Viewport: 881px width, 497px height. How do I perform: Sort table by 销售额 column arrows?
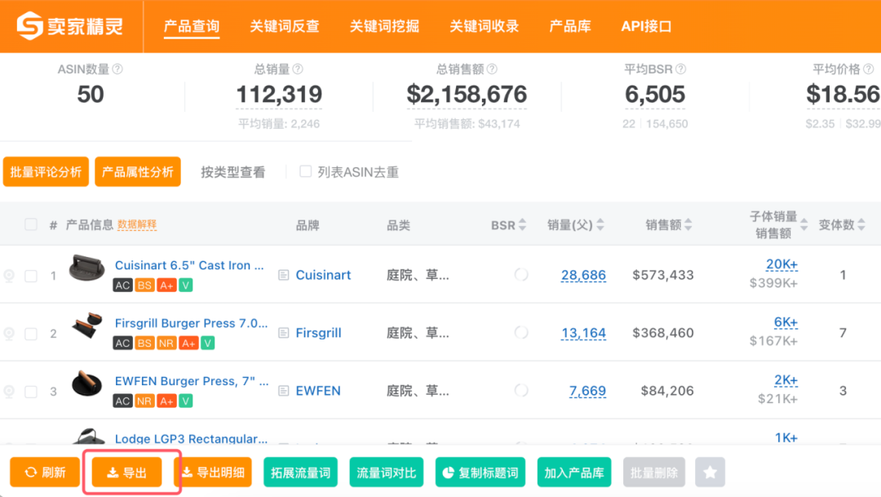point(688,225)
